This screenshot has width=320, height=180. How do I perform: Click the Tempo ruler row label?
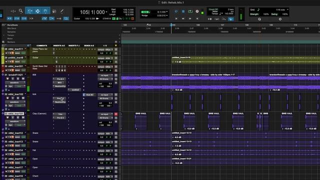point(10,35)
